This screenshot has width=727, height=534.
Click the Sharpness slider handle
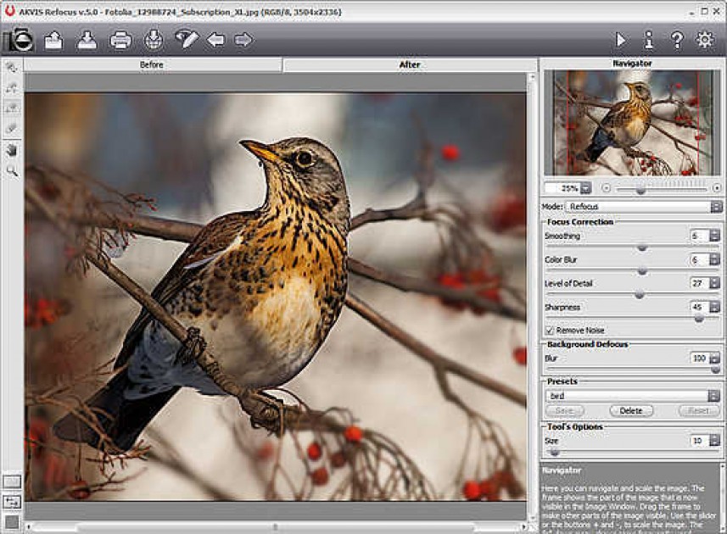click(x=698, y=319)
